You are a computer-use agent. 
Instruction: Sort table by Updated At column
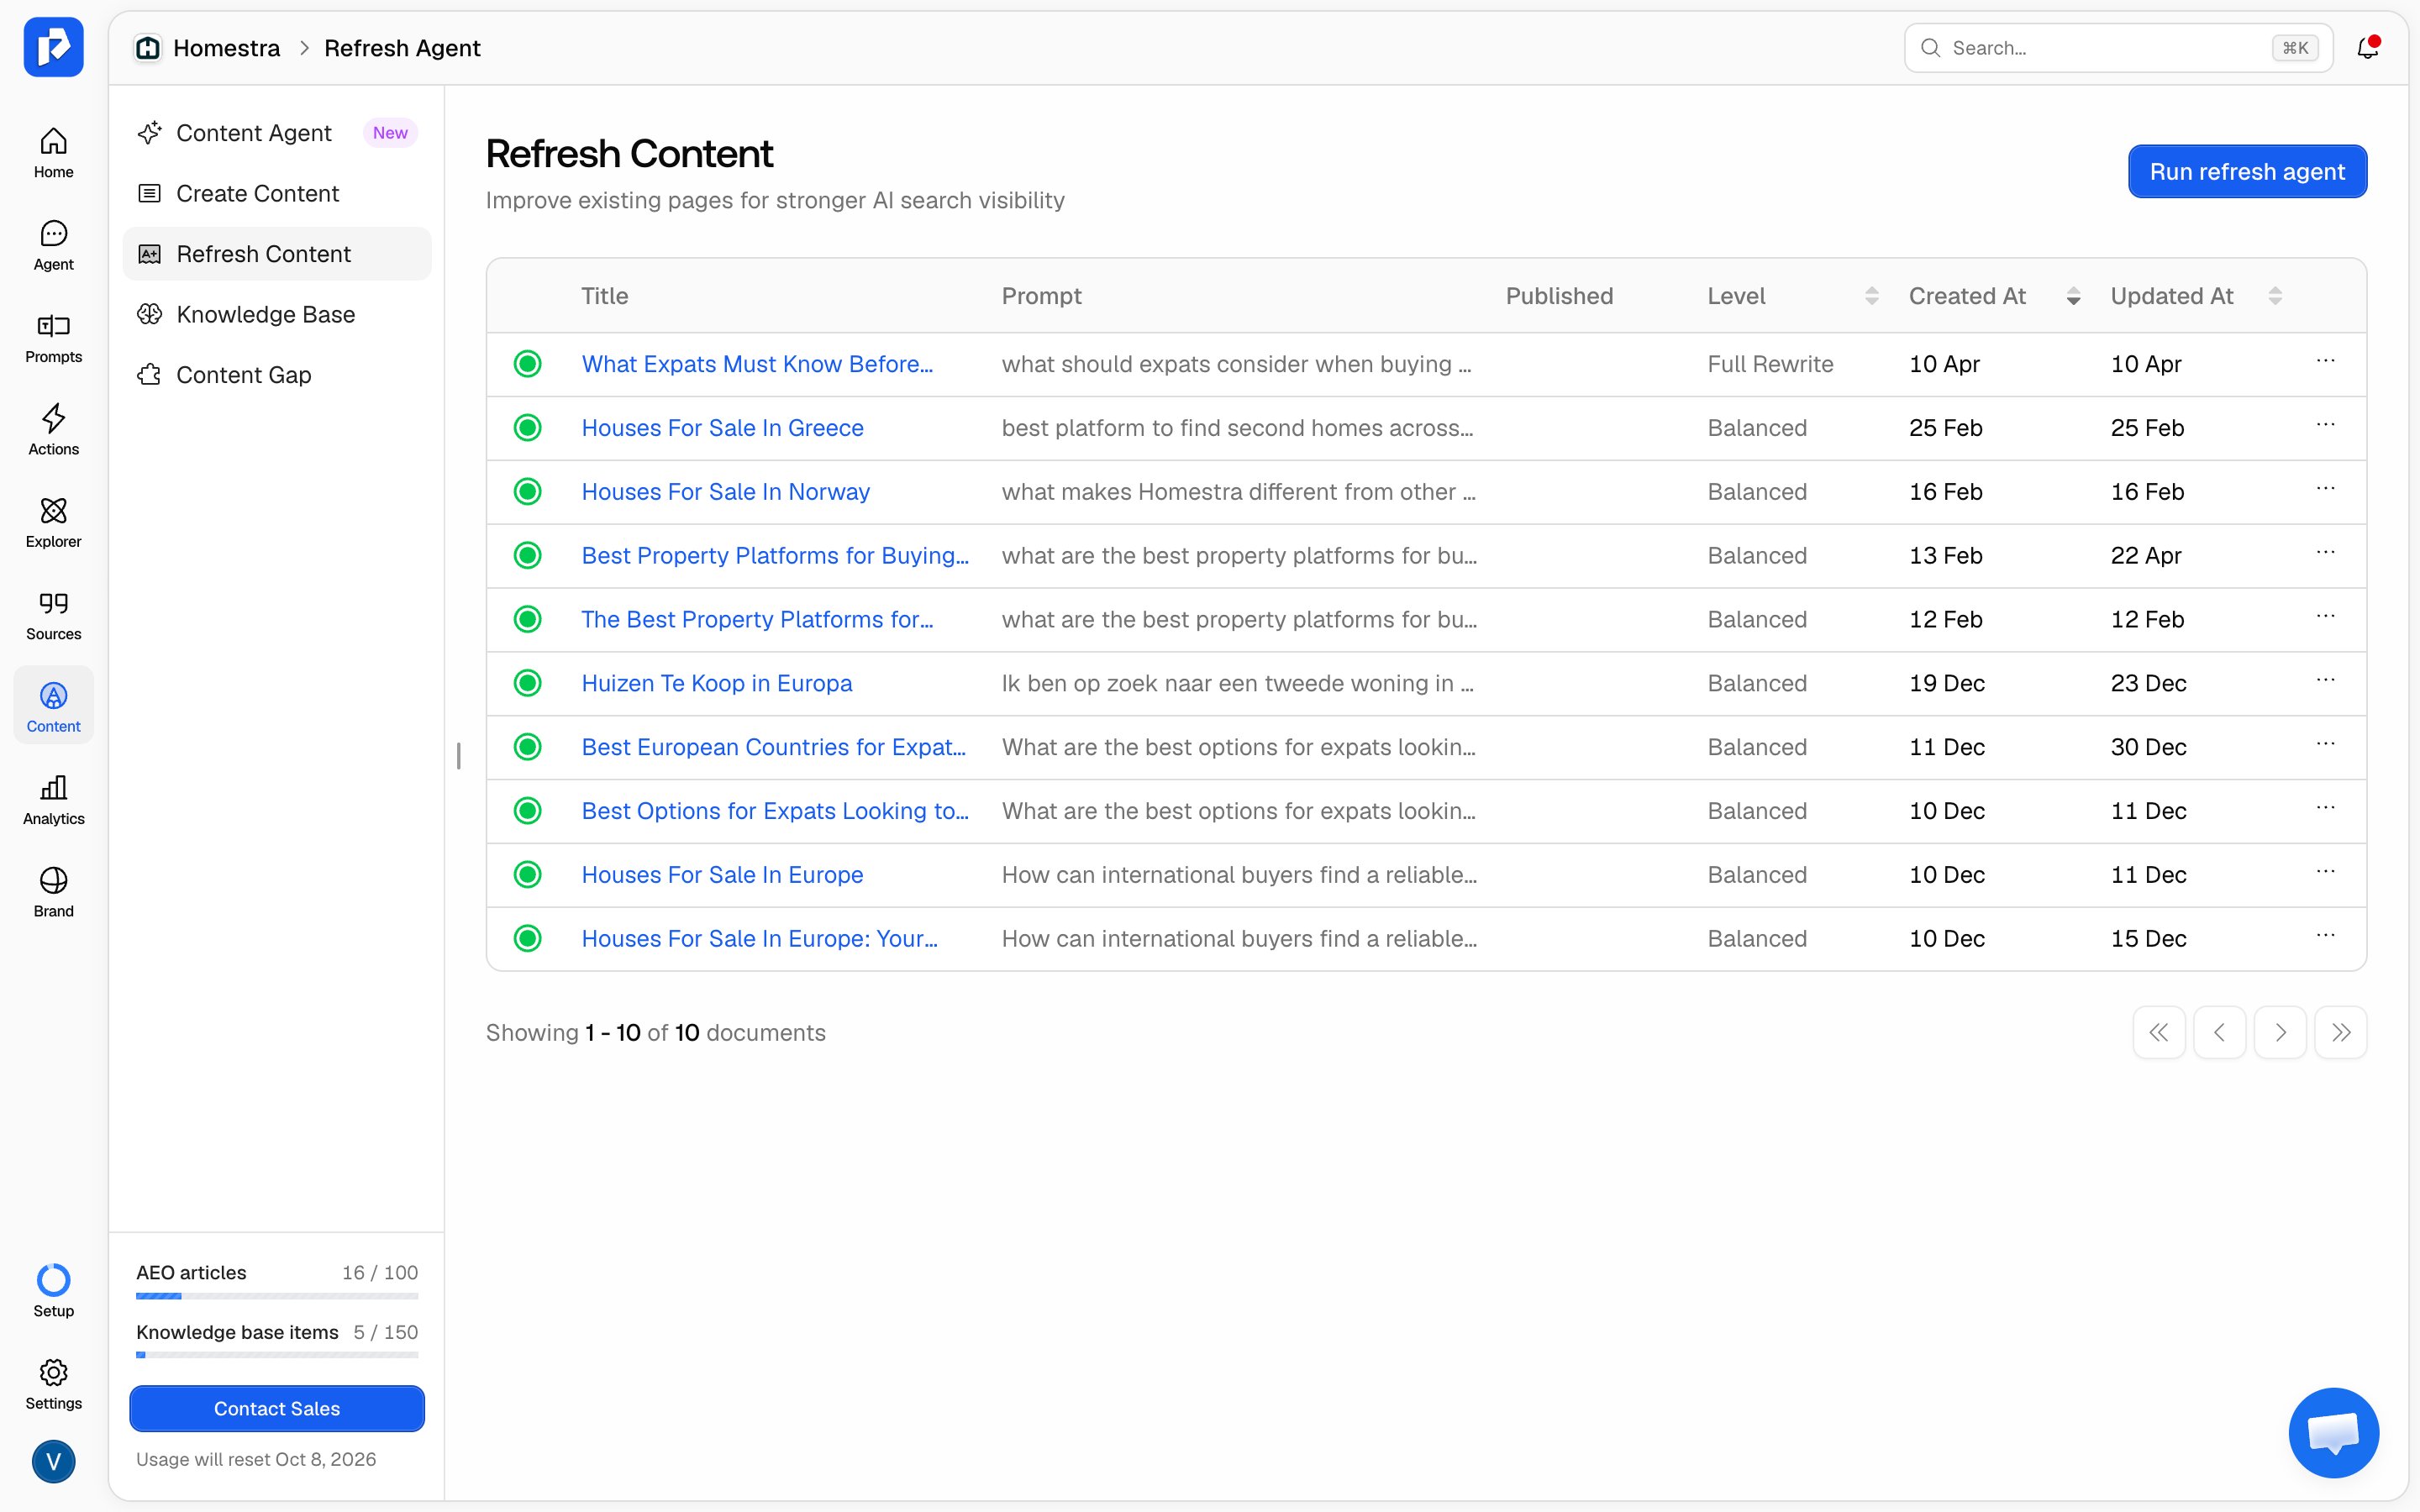[x=2275, y=296]
